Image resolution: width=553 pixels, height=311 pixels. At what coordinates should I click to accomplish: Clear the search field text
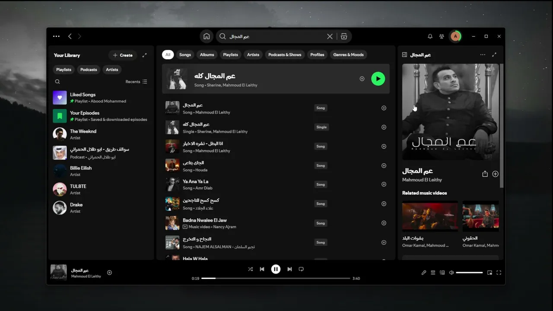[330, 37]
